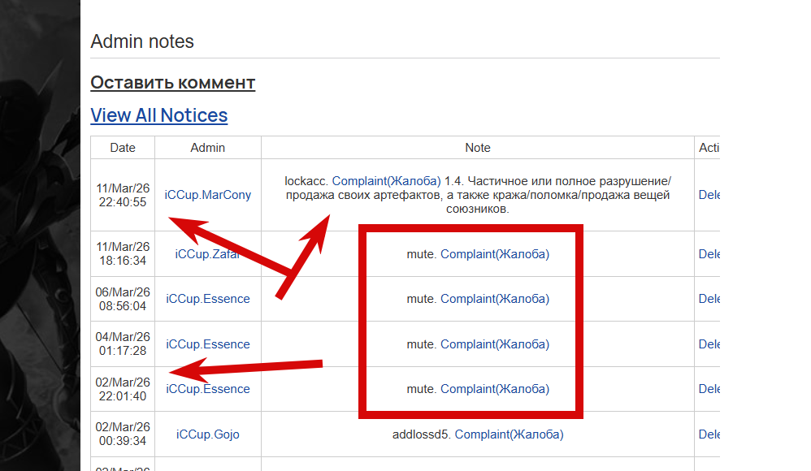The image size is (811, 471).
Task: Open View All Notices link
Action: pos(158,115)
